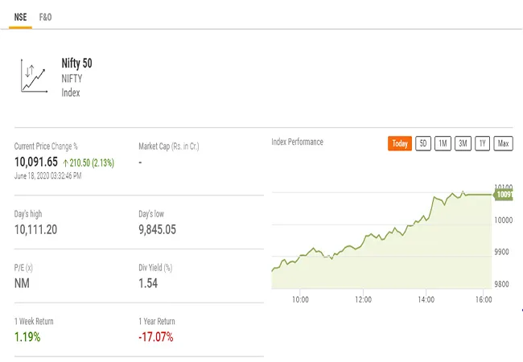The image size is (523, 362).
Task: Click the 210.50 (2.13%) change value
Action: (x=92, y=163)
